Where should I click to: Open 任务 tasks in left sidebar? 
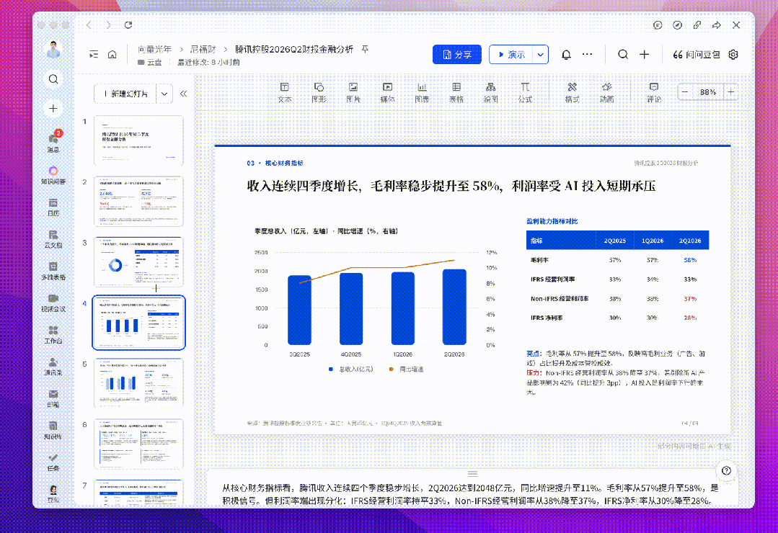coord(53,462)
